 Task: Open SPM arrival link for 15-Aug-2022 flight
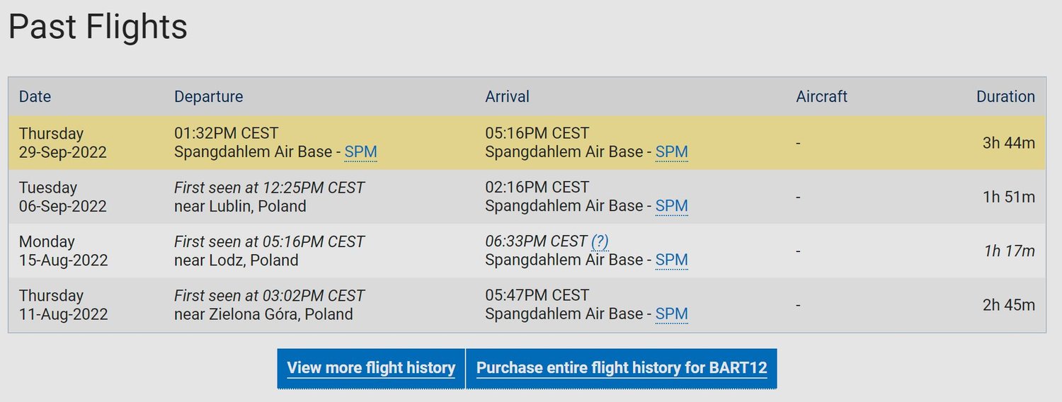(671, 260)
